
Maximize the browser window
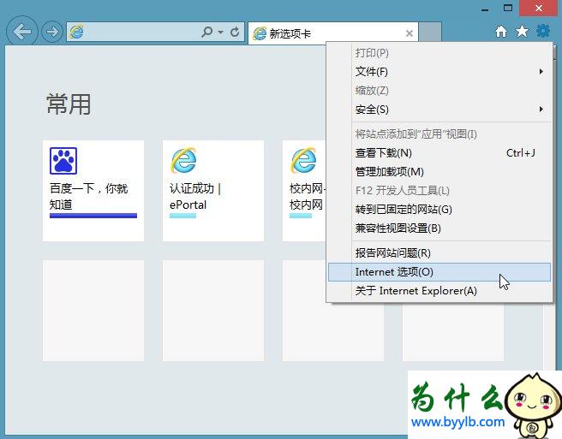(508, 8)
